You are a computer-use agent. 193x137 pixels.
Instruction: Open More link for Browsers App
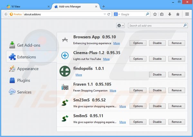point(116,43)
